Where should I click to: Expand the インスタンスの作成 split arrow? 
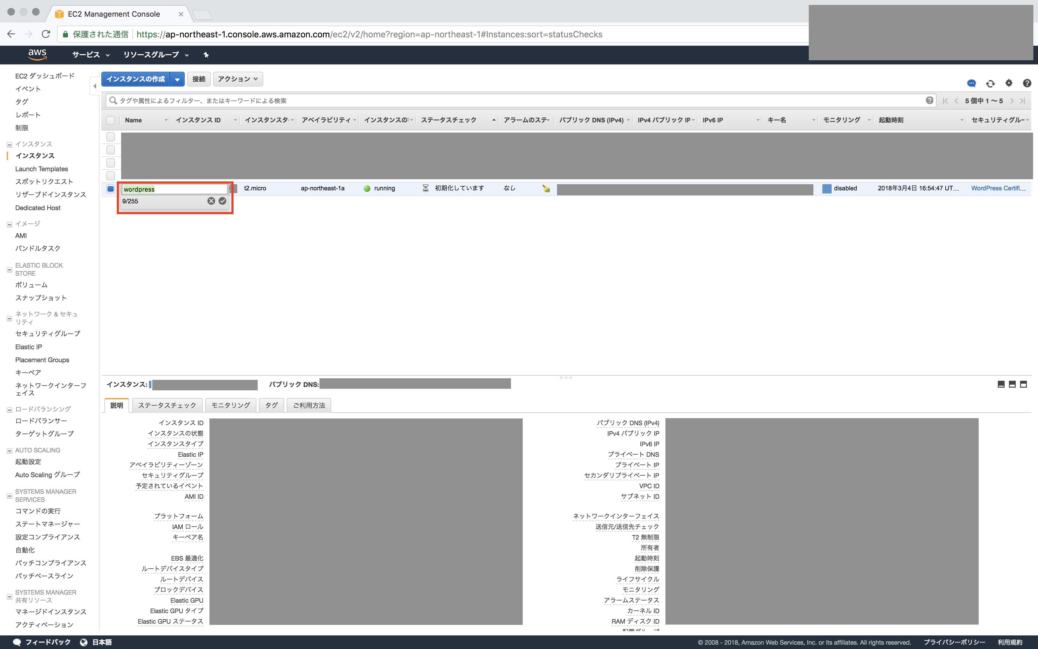[x=178, y=79]
